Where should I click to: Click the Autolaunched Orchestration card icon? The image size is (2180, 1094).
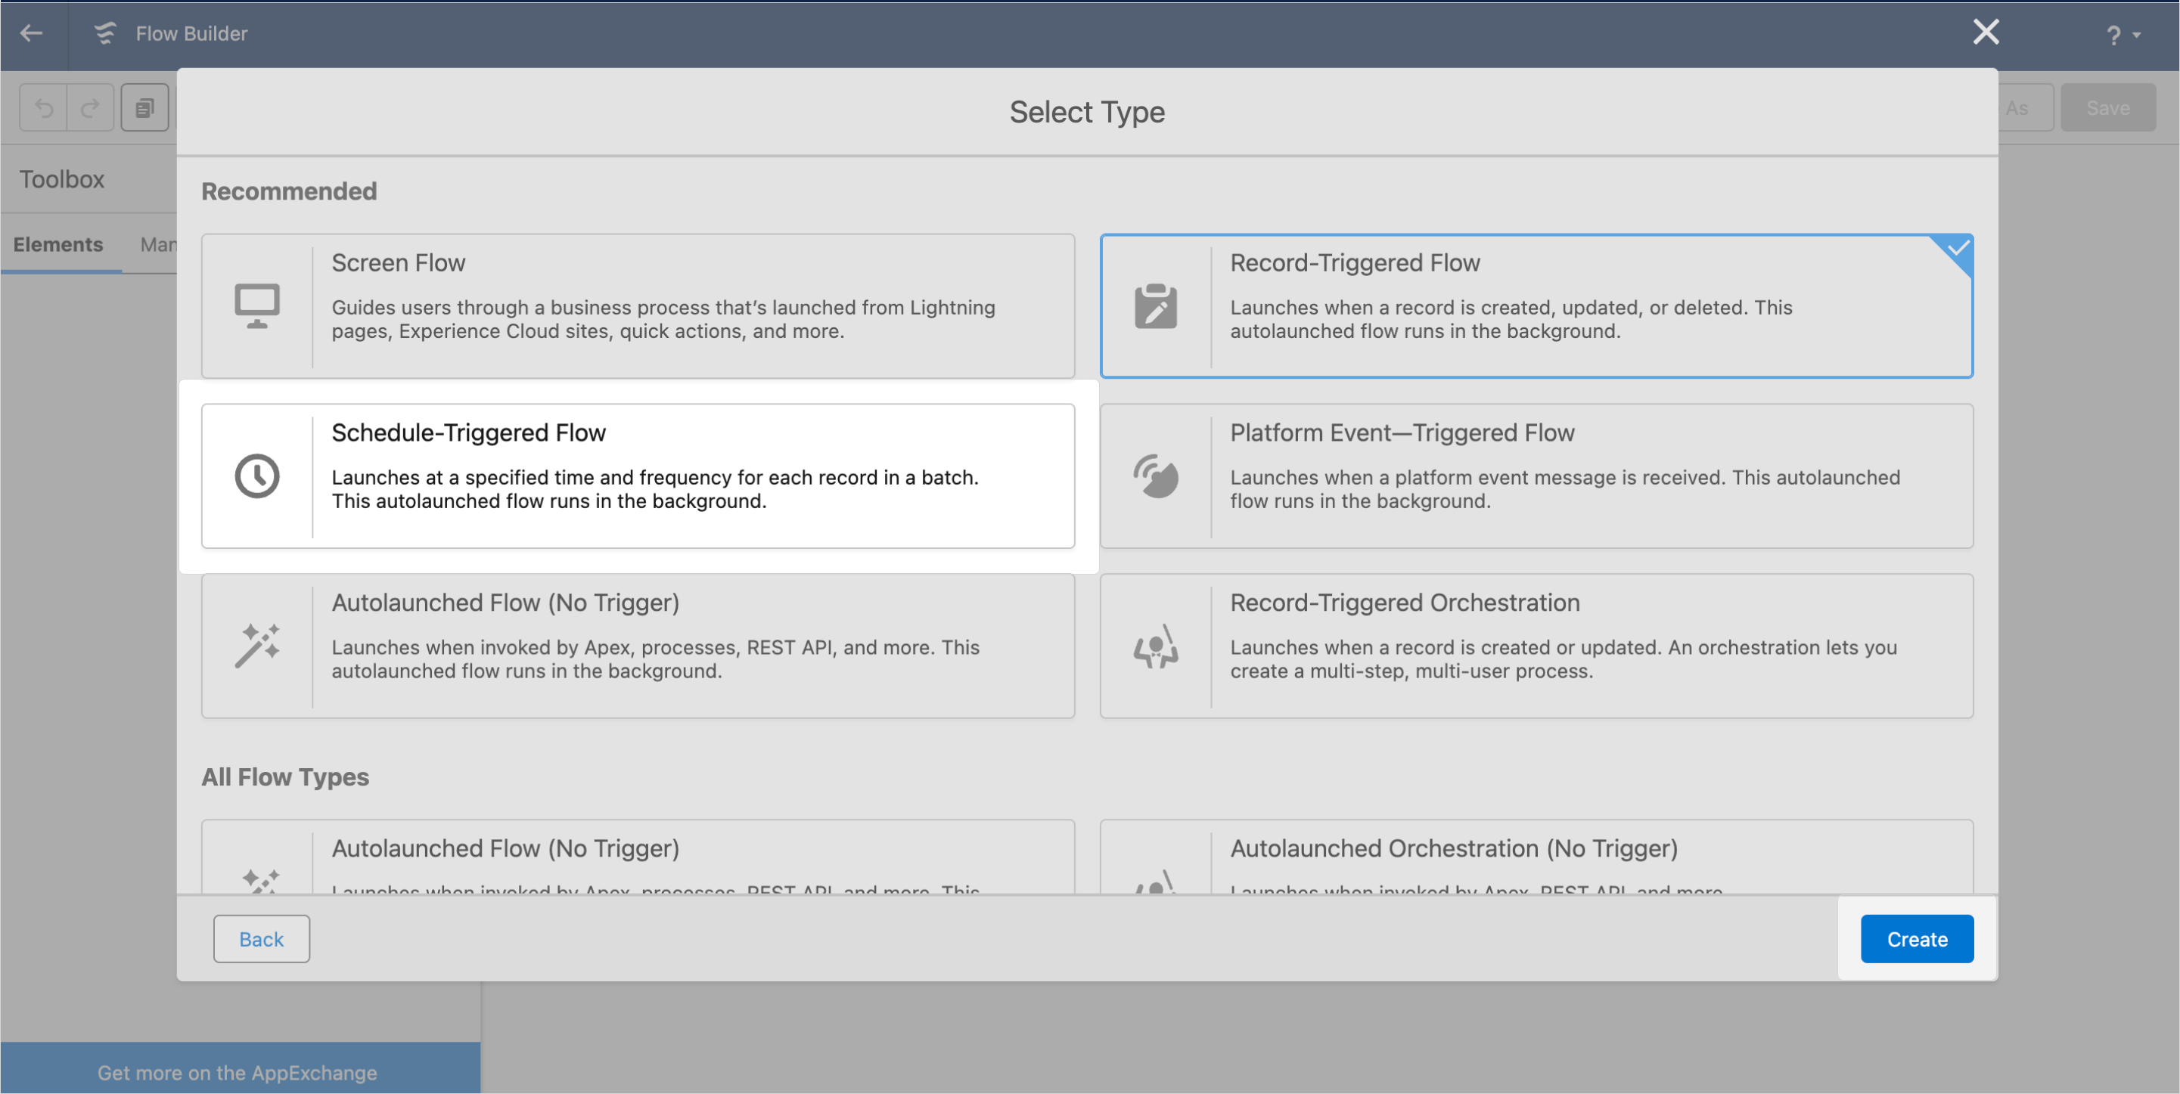point(1155,882)
